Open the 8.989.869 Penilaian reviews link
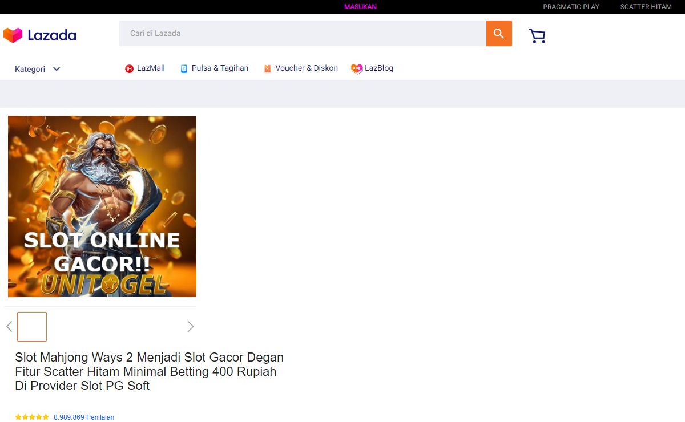Image resolution: width=685 pixels, height=422 pixels. tap(84, 417)
